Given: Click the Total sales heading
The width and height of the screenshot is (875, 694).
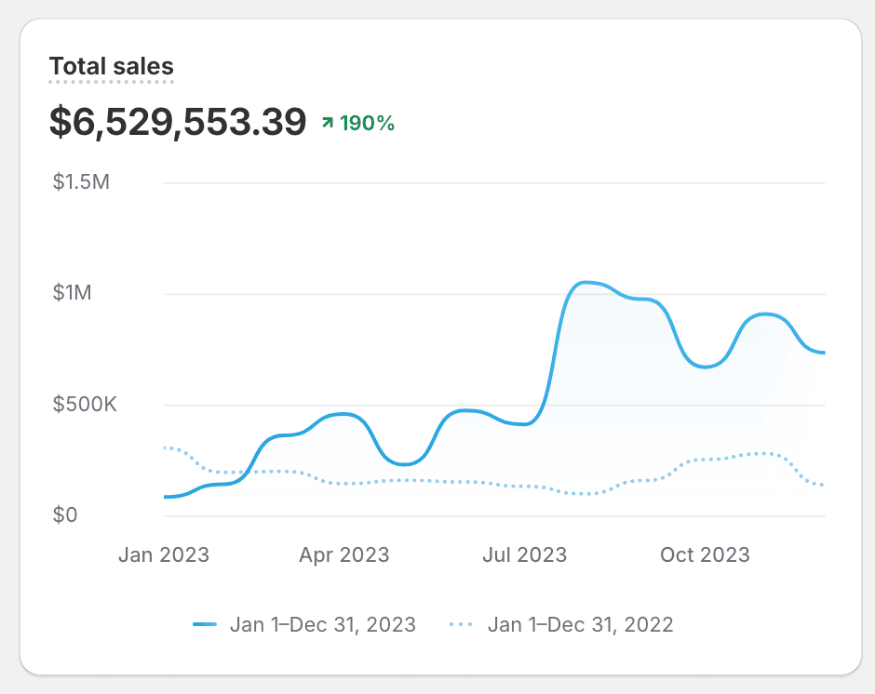Looking at the screenshot, I should (111, 67).
